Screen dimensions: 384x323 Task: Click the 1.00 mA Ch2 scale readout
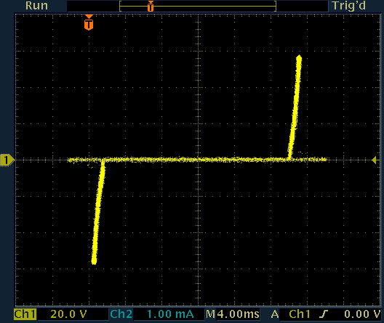click(x=170, y=314)
